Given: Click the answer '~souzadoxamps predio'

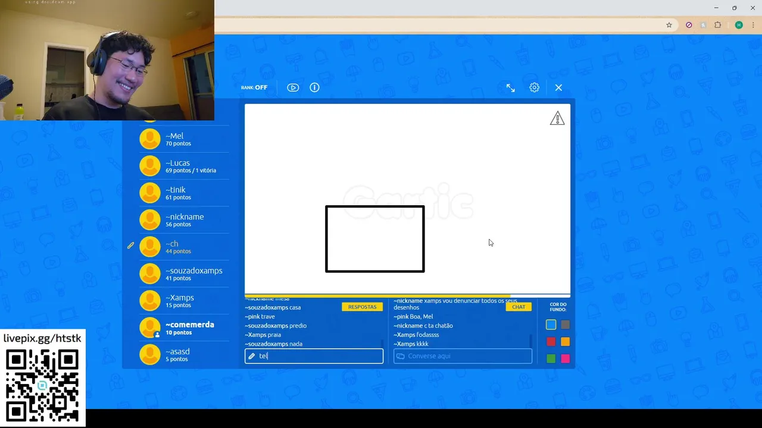Looking at the screenshot, I should 276,326.
